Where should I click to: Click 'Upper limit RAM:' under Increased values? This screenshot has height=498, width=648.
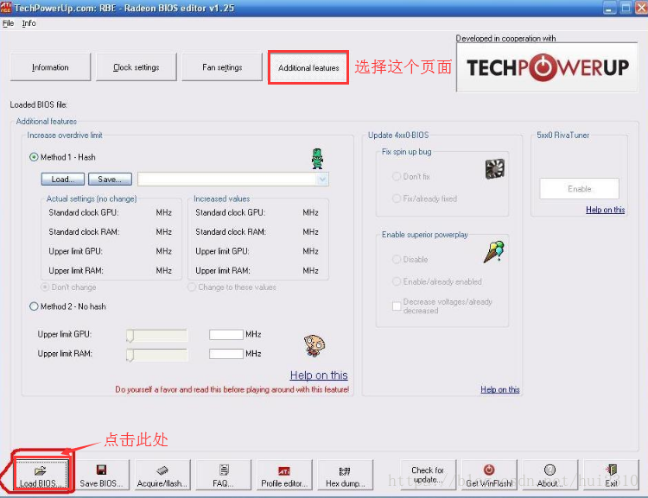pos(223,271)
